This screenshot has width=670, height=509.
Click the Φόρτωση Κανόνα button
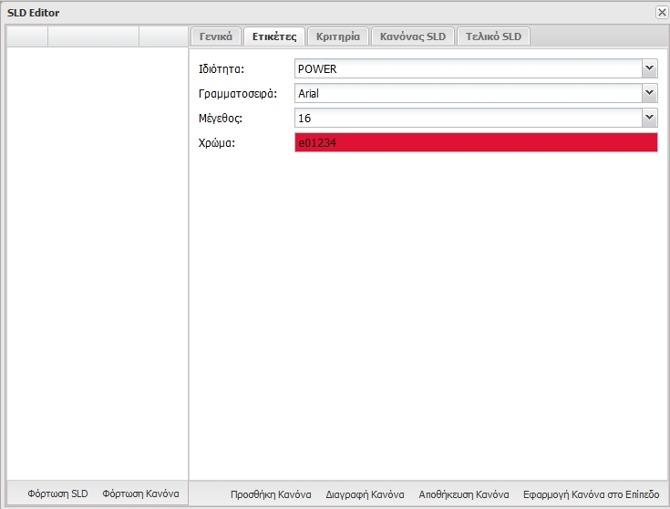click(140, 493)
